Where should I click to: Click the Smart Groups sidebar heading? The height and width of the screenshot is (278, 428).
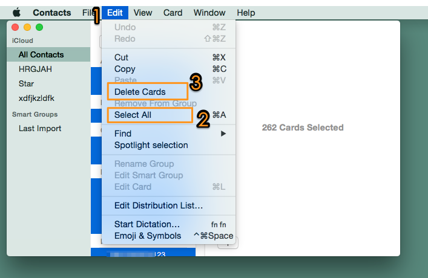[x=35, y=114]
